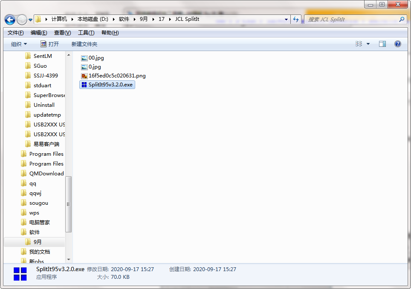Select Uninstall folder in tree
Viewport: 411px width, 289px height.
tap(40, 105)
